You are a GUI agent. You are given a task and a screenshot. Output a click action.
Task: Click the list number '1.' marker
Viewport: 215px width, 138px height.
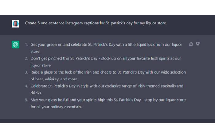[26, 44]
